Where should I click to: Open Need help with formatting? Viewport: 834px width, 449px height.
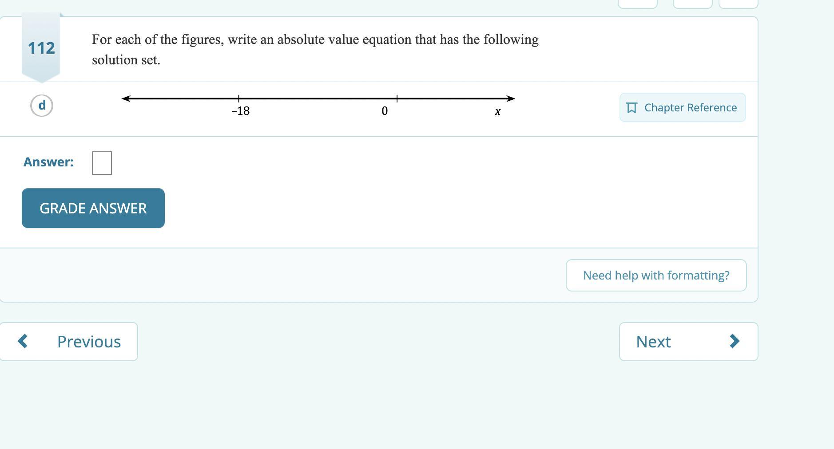[656, 276]
